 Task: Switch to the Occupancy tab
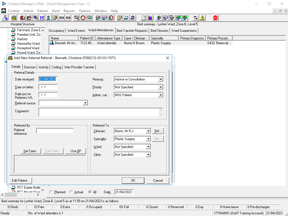tap(56, 31)
